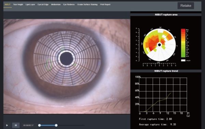Screen dimensions: 205x129
Task: Click the left handle of the playback slider
Action: pos(39,125)
